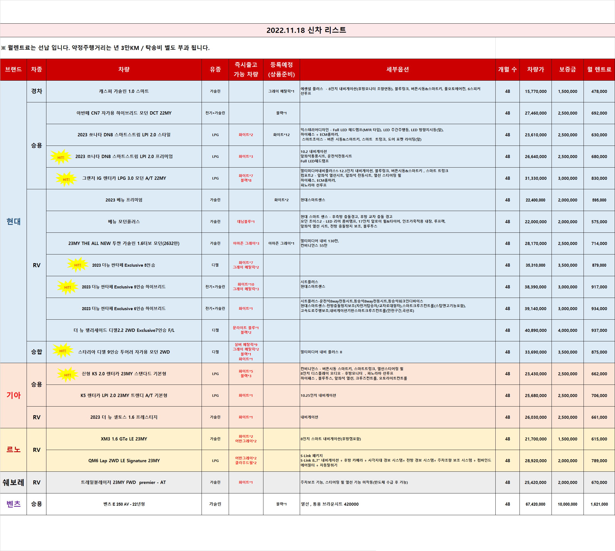Select the notice line starting '※ 월렌트료는 선납'
The image size is (615, 551).
[105, 48]
